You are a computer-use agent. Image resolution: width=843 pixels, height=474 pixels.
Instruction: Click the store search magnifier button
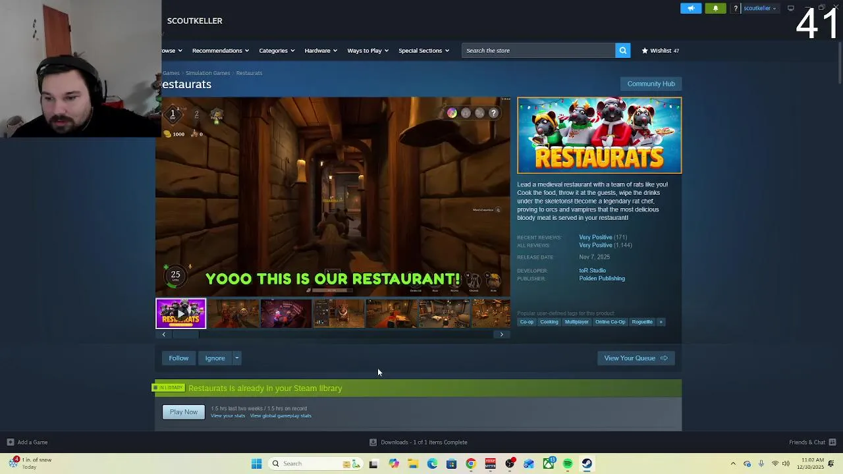click(623, 51)
